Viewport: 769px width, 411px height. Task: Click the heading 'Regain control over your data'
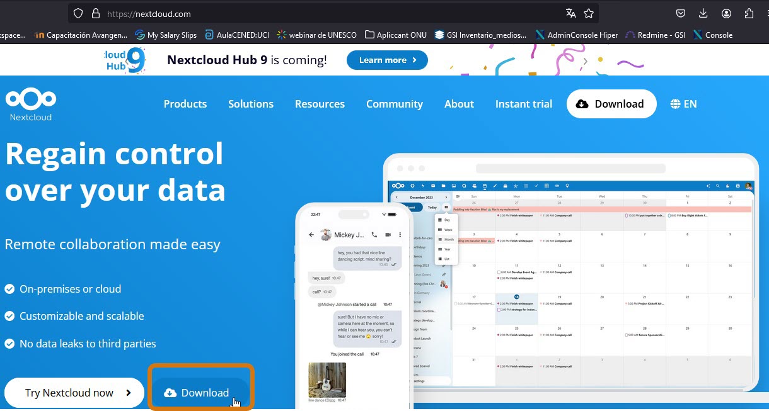coord(115,171)
